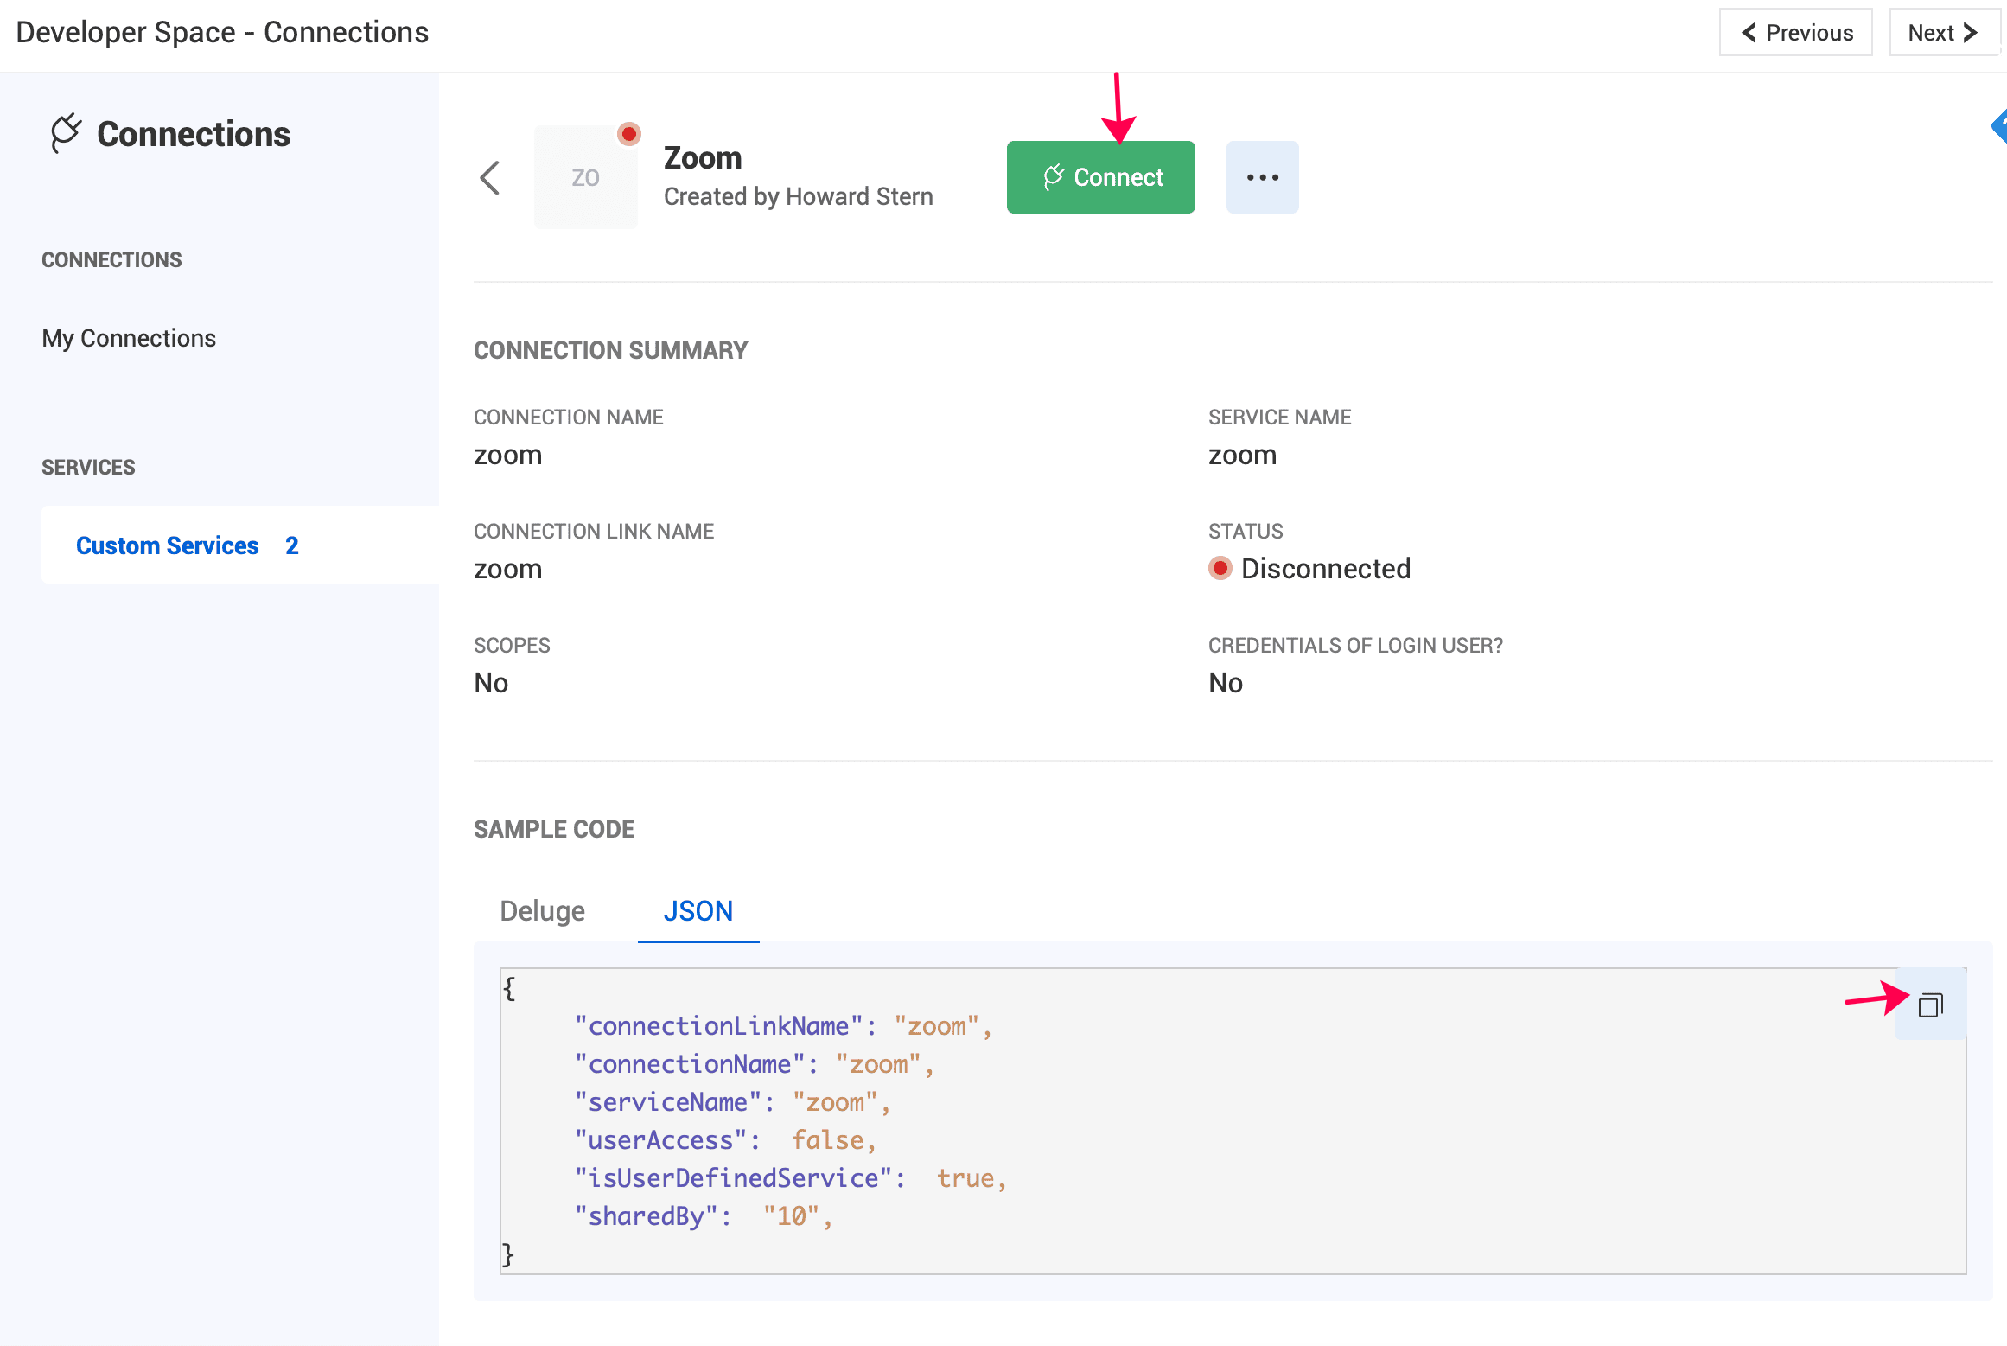Go to the Previous page
Image resolution: width=2007 pixels, height=1346 pixels.
[1795, 32]
